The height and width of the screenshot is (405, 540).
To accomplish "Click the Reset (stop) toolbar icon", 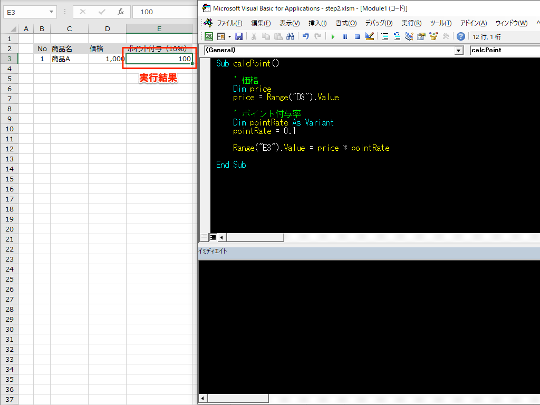I will pyautogui.click(x=356, y=36).
